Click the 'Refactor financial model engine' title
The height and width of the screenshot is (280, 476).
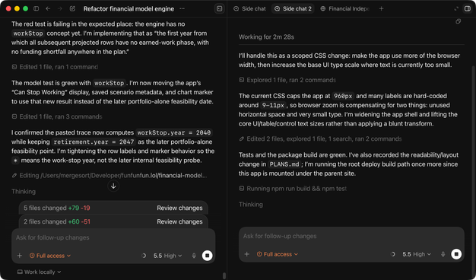[129, 9]
